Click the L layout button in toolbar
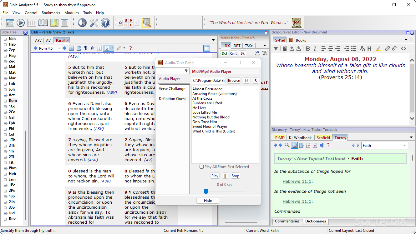The image size is (416, 234). [x=137, y=23]
